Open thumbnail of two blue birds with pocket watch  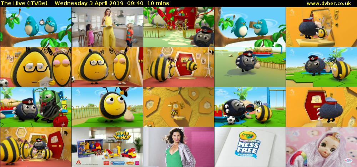click(x=36, y=27)
